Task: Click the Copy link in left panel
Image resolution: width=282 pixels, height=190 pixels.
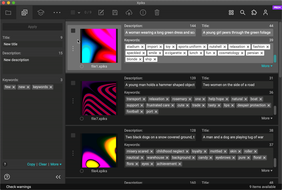Action: pyautogui.click(x=31, y=164)
